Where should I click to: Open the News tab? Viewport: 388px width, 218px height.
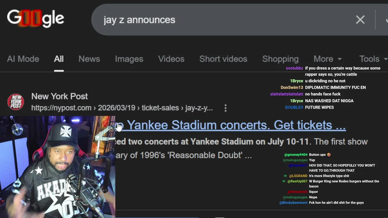click(89, 59)
